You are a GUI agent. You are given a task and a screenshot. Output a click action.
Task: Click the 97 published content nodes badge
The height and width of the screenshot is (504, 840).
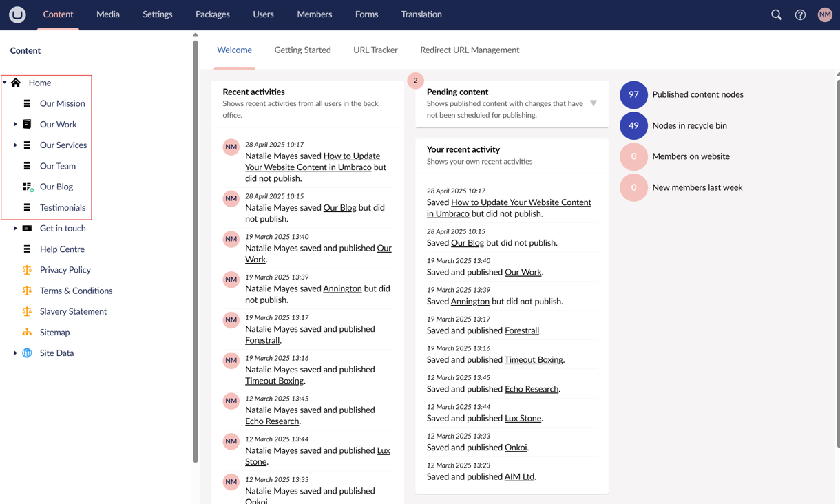point(633,94)
